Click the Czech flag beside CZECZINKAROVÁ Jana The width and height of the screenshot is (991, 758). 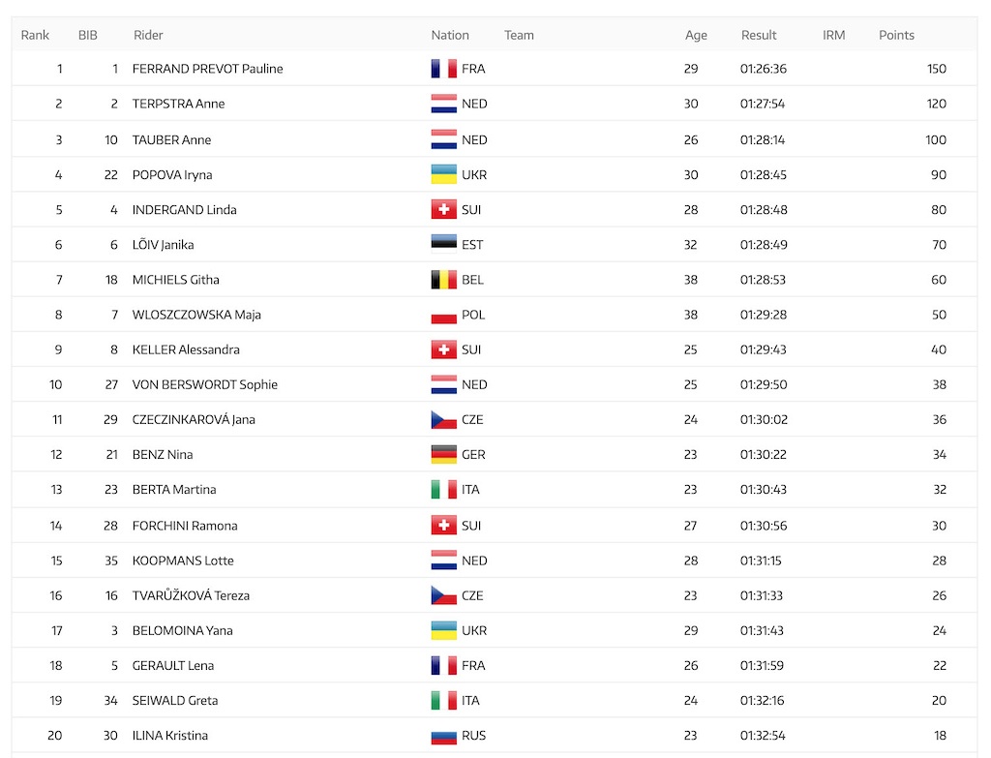click(x=443, y=419)
